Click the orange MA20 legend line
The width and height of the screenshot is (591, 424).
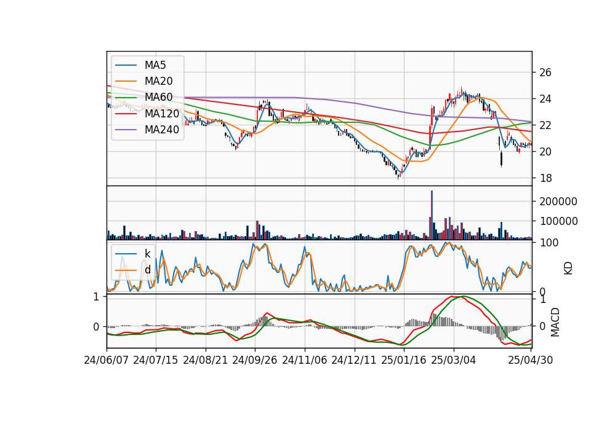click(x=126, y=81)
